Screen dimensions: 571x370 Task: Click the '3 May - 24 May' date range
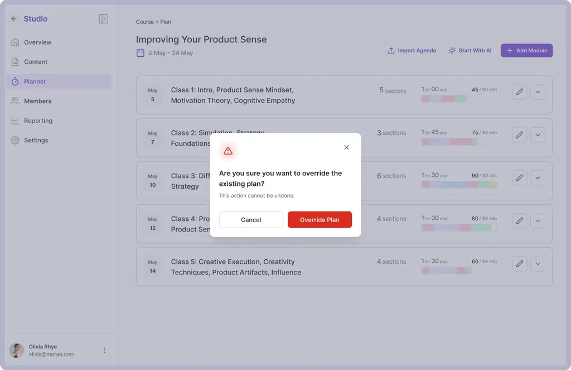171,53
